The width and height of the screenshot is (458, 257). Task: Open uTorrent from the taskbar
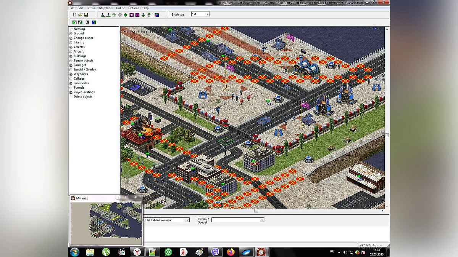pyautogui.click(x=106, y=252)
